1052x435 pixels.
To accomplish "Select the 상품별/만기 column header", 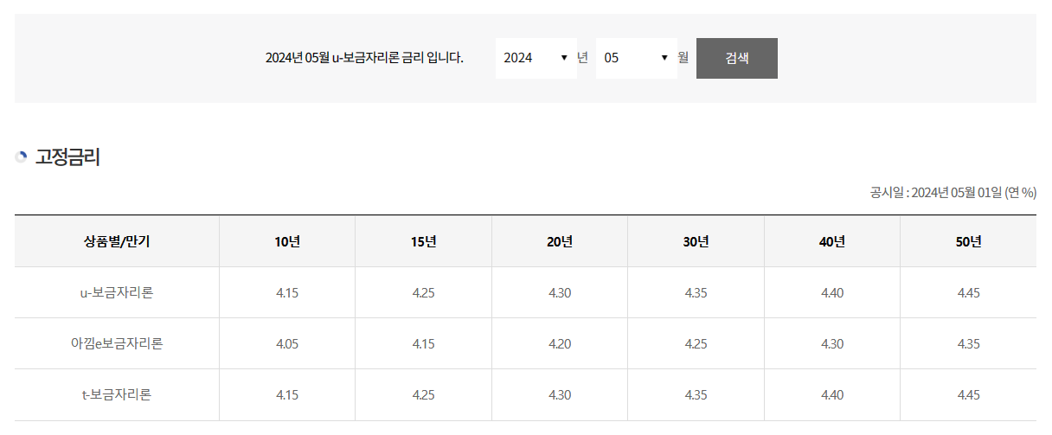I will click(117, 241).
